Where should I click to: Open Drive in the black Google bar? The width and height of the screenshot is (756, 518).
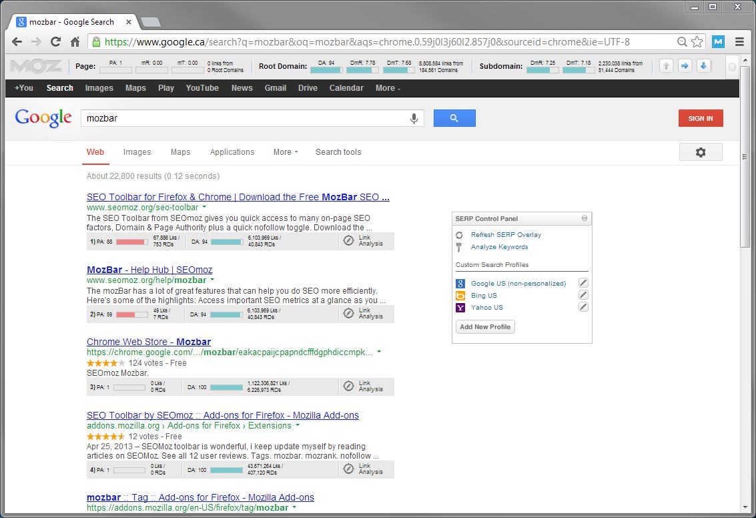point(308,88)
